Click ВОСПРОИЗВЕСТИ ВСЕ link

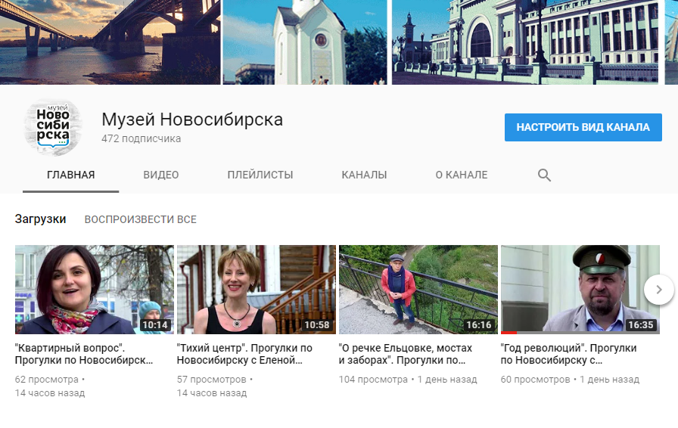(x=140, y=219)
